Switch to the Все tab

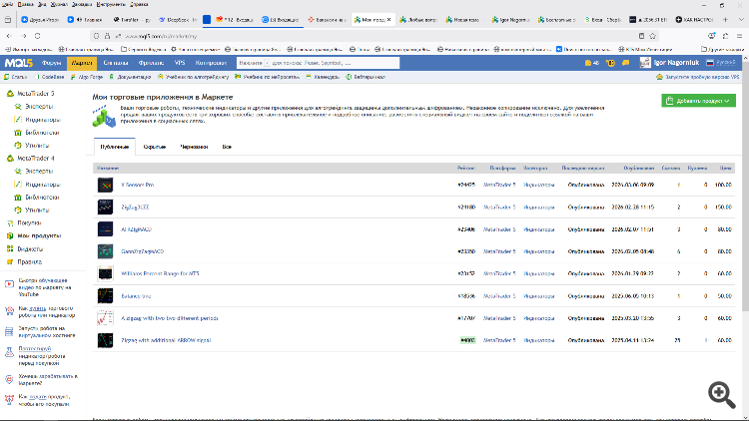point(227,147)
